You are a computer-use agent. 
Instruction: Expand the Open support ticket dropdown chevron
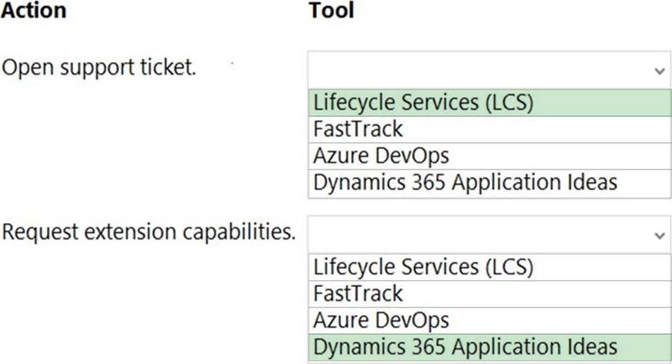click(x=660, y=71)
